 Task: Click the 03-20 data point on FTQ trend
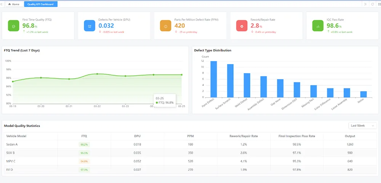click(41, 78)
